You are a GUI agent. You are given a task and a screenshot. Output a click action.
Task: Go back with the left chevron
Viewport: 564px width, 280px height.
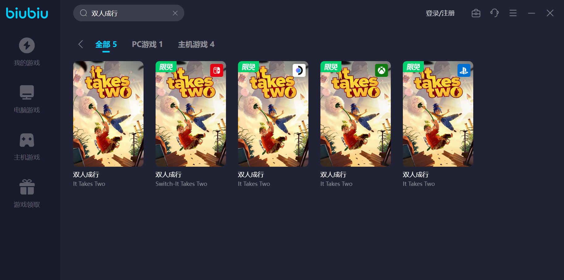[81, 44]
